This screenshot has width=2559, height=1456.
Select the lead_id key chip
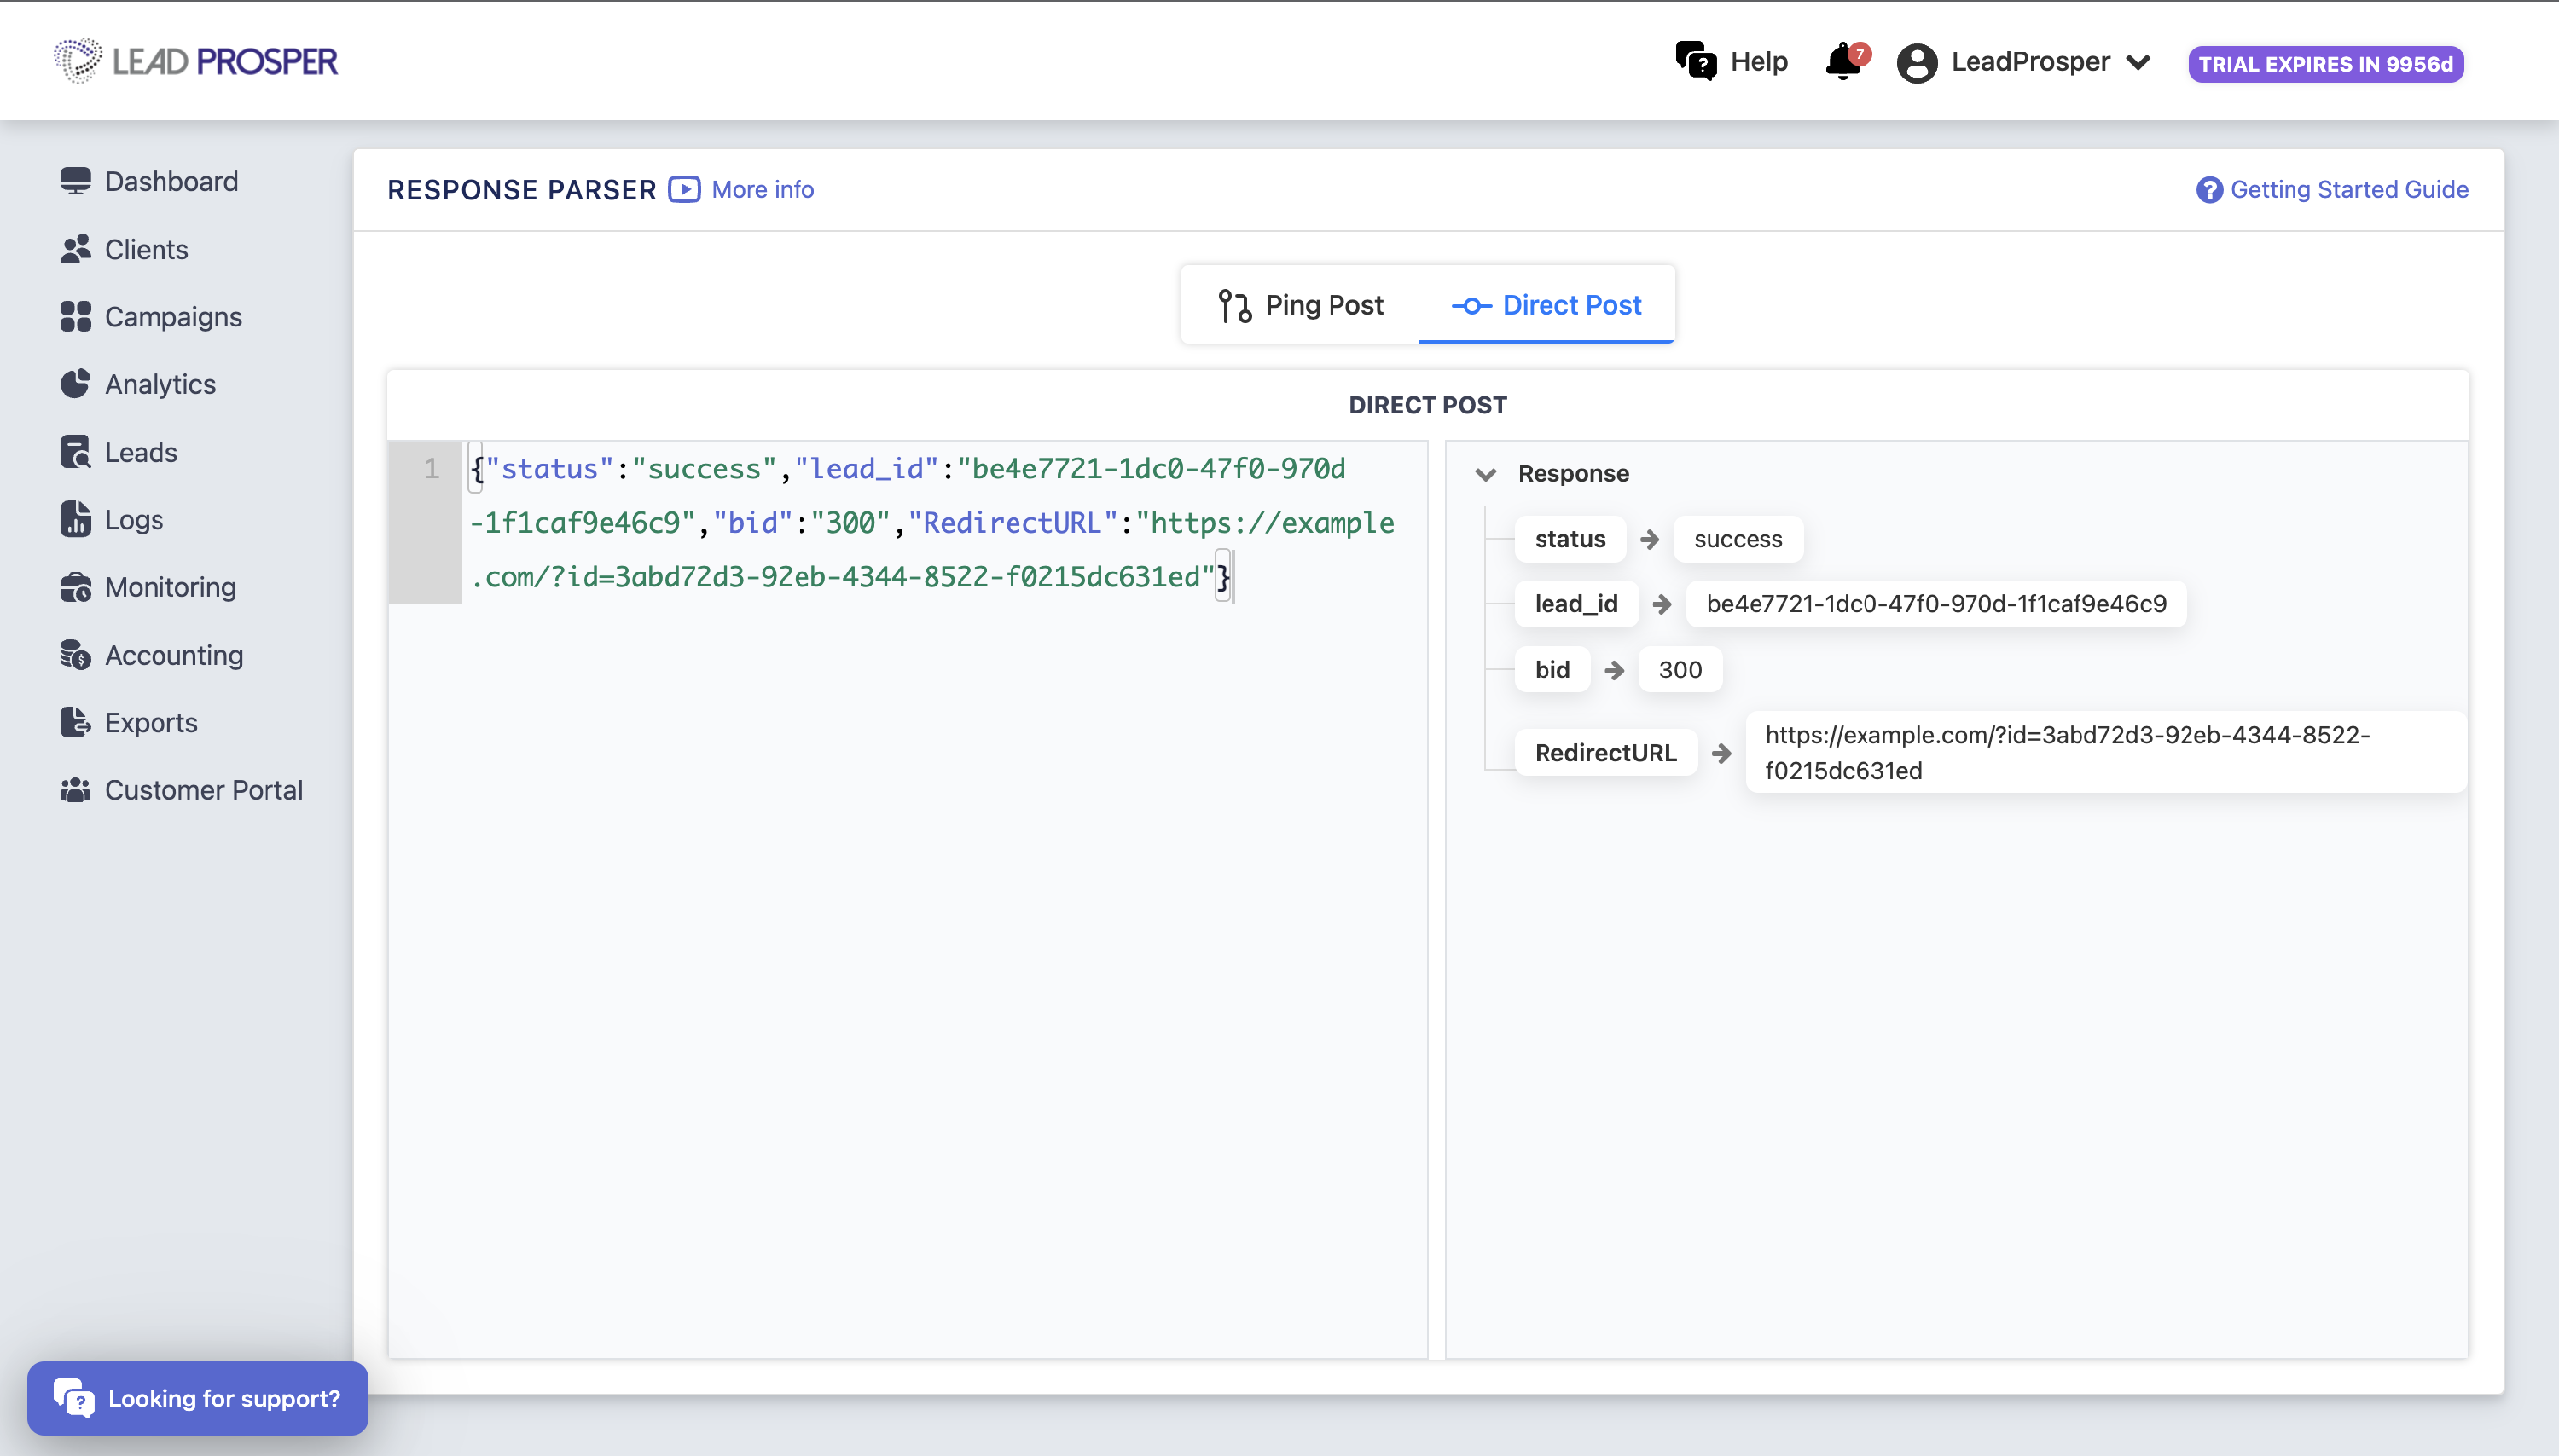click(1575, 604)
